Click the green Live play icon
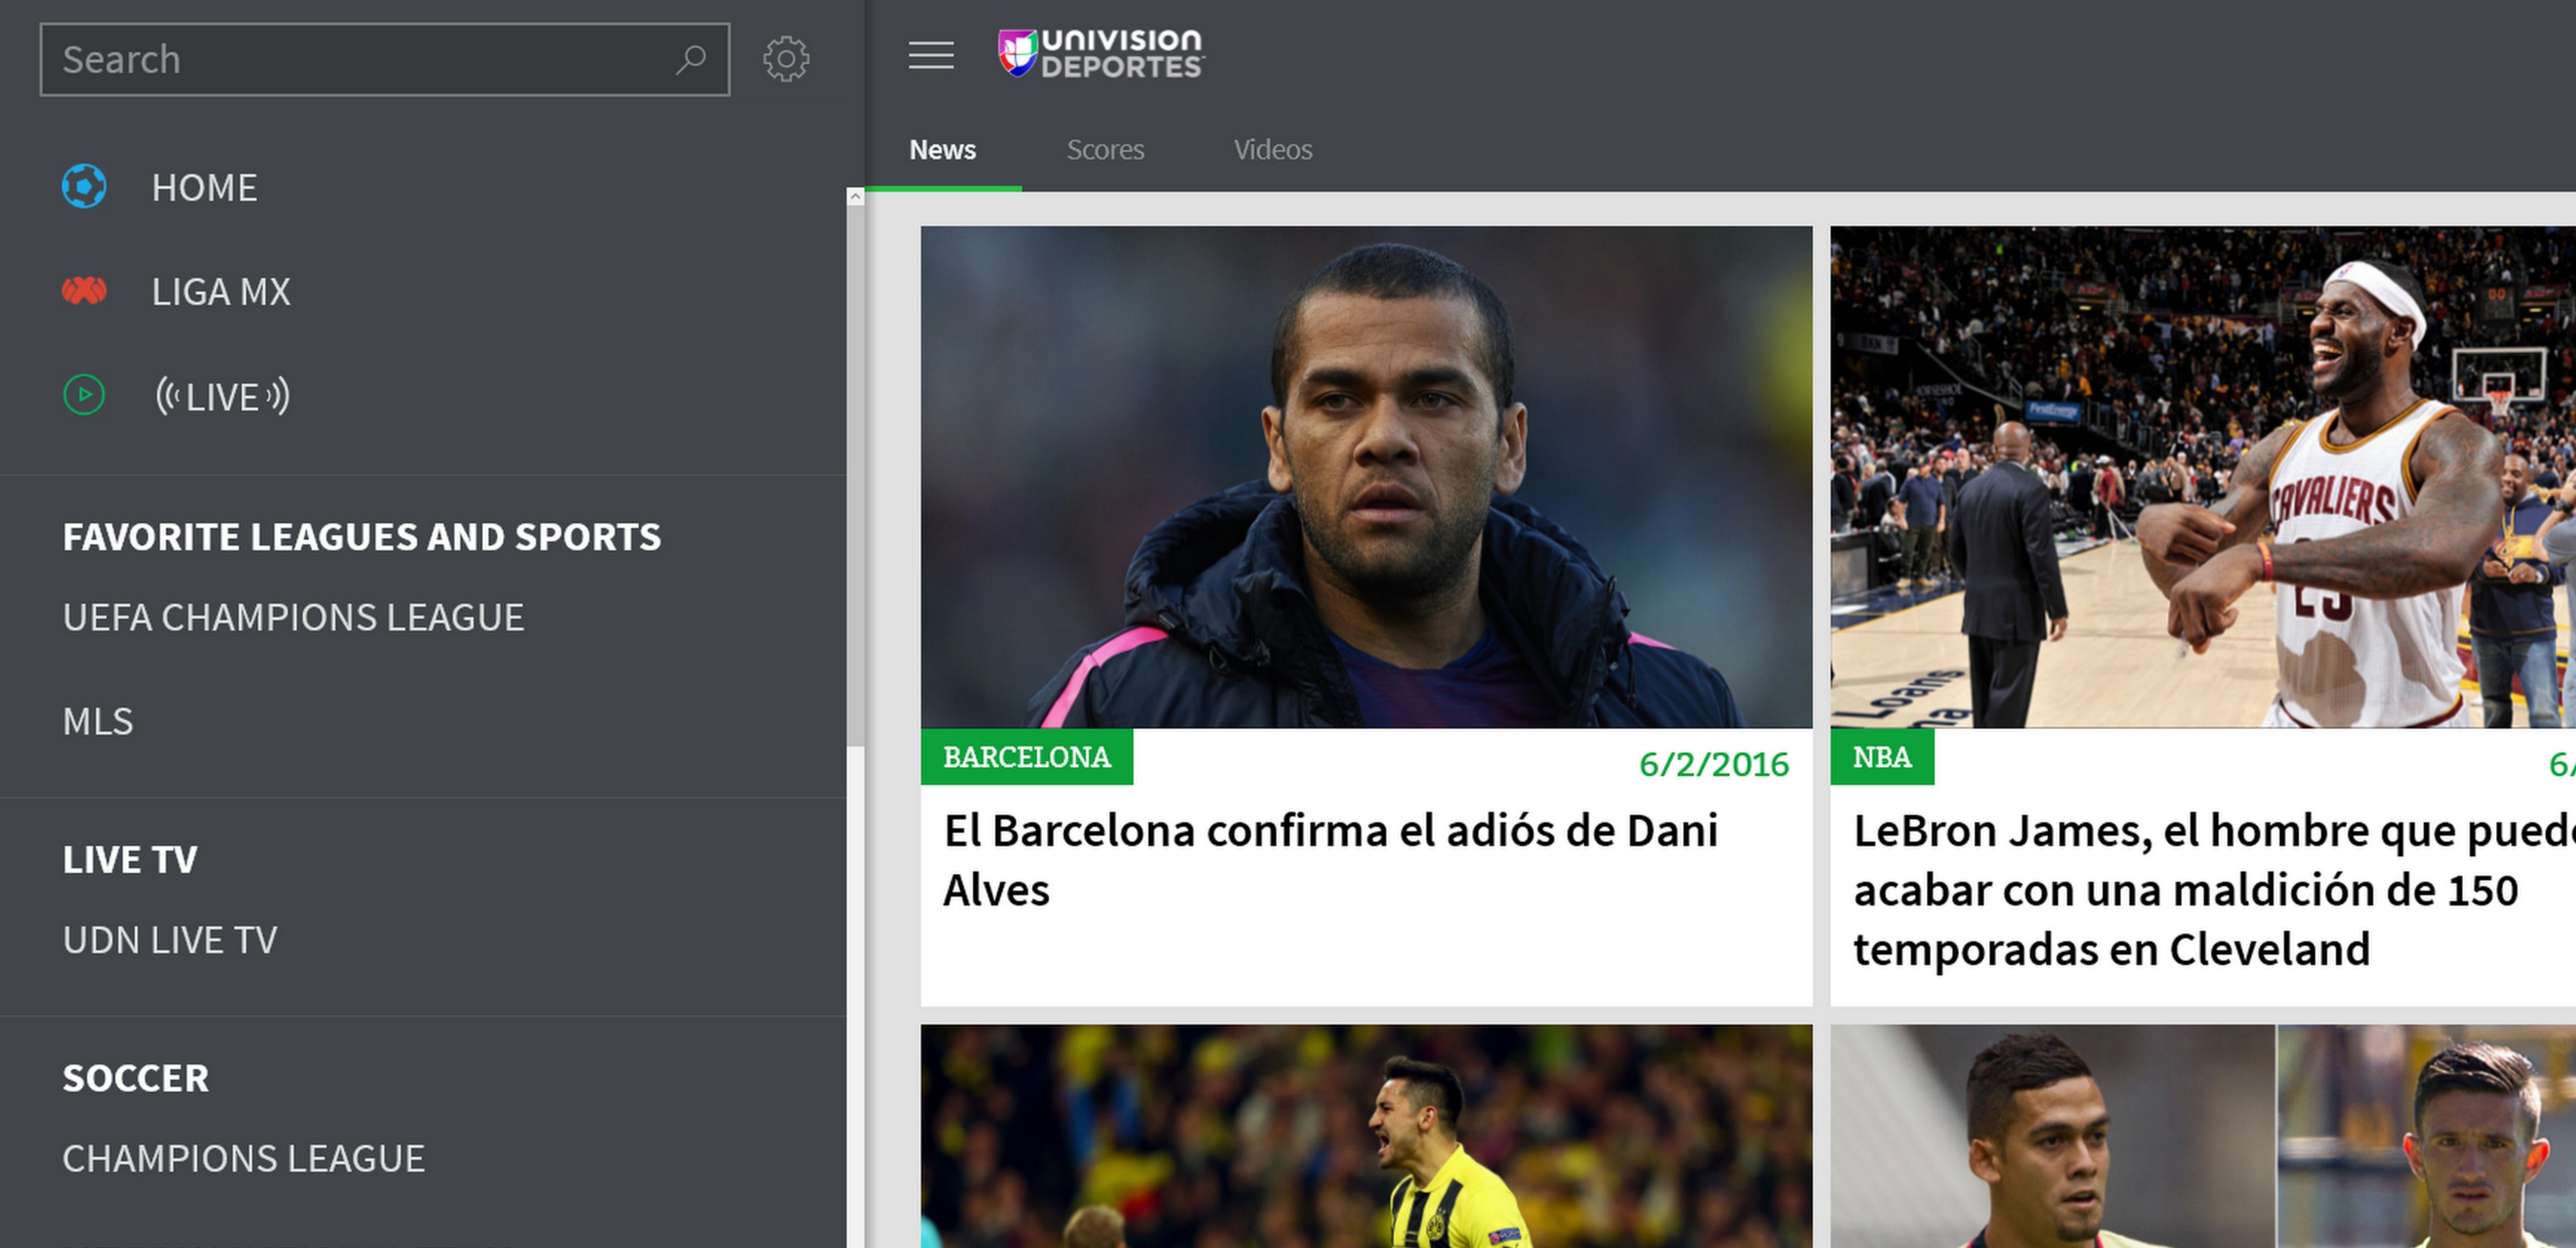Viewport: 2576px width, 1248px height. pos(84,395)
